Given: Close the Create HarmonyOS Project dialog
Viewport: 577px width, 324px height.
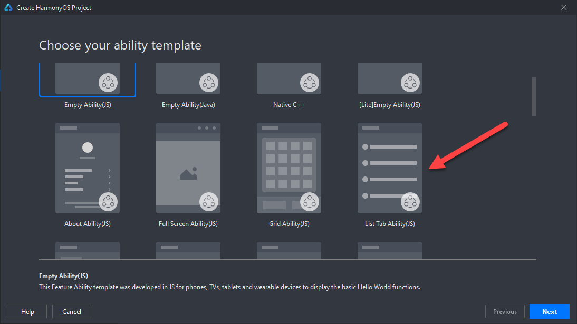Looking at the screenshot, I should (564, 8).
